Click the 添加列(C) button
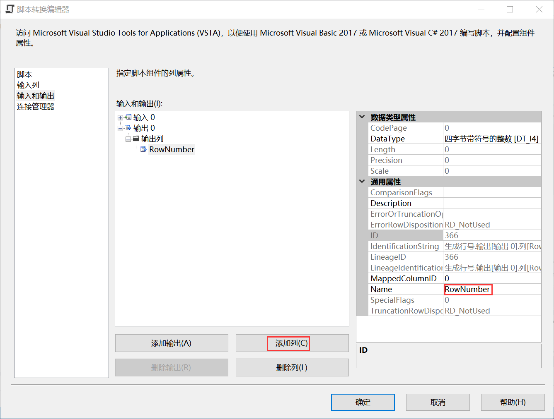 click(292, 343)
